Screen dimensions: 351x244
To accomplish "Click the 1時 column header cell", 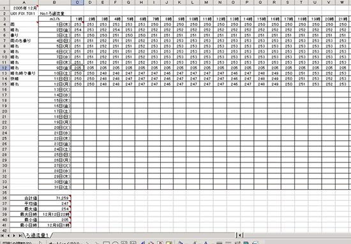I will point(77,19).
